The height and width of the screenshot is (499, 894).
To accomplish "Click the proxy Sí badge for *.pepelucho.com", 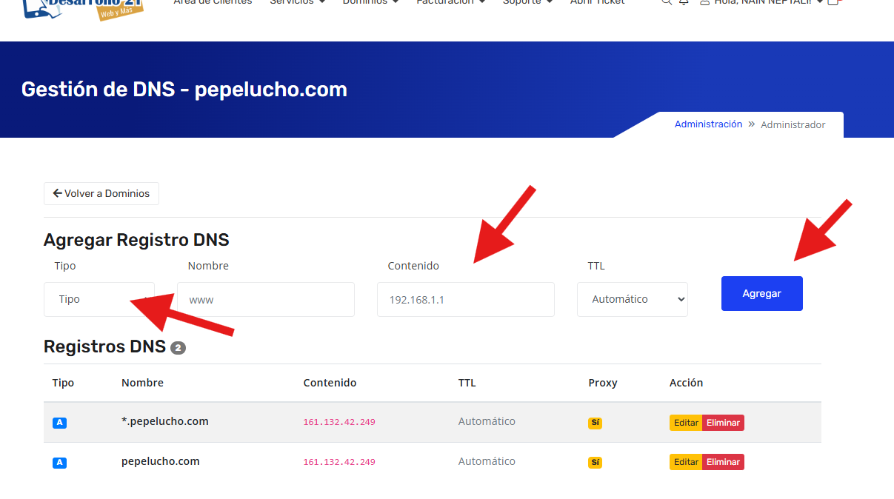I will [x=595, y=423].
